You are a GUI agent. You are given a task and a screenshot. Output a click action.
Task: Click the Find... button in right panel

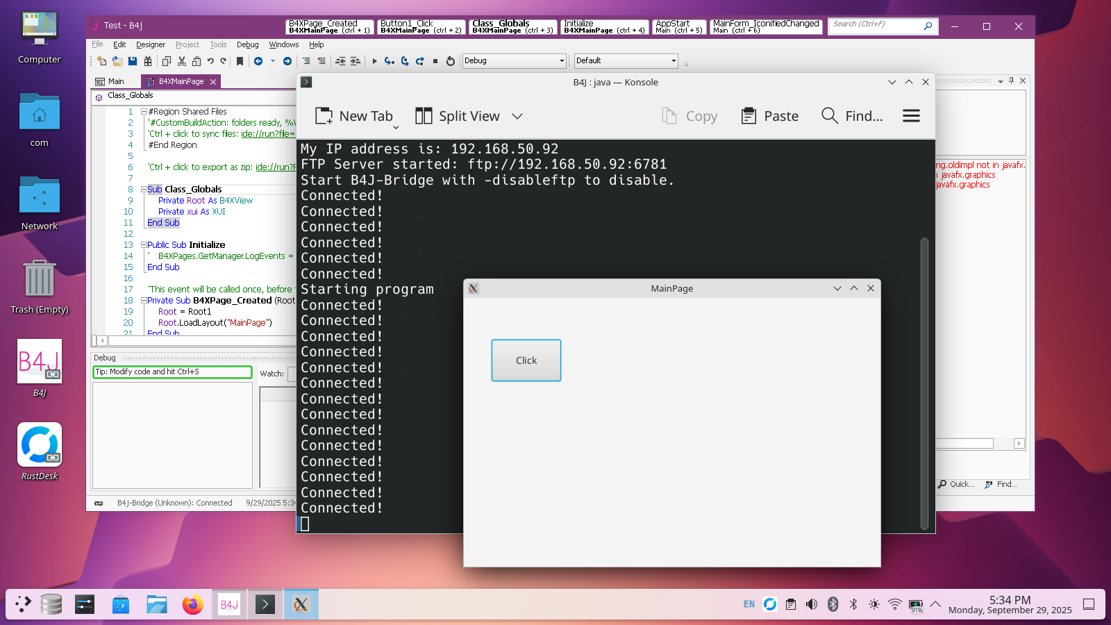coord(1001,484)
